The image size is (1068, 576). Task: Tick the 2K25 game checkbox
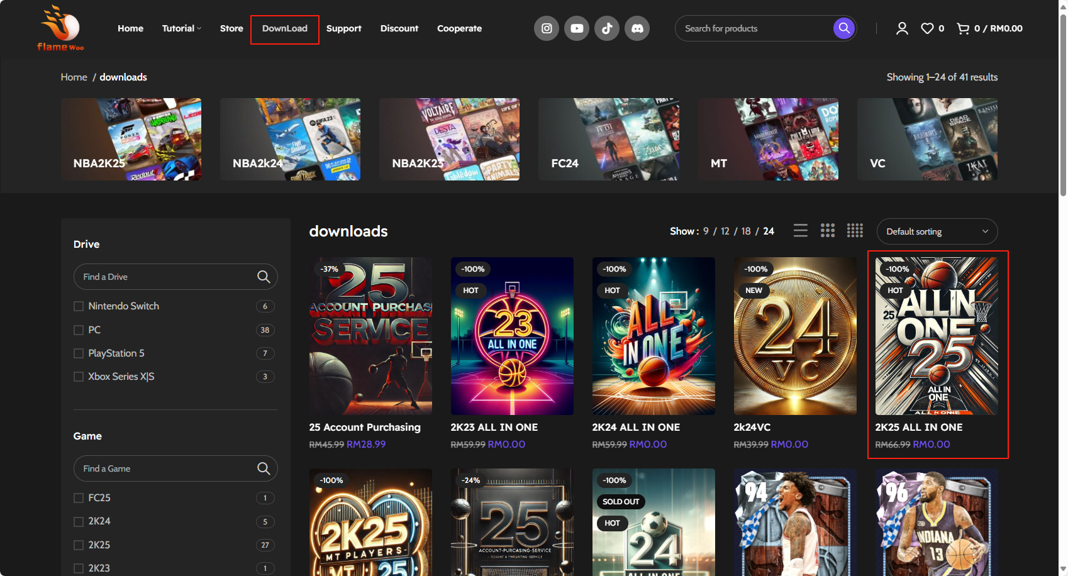click(x=79, y=545)
